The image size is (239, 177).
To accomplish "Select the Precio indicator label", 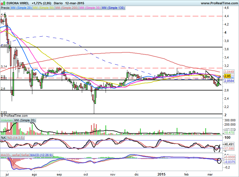I will tap(5, 8).
